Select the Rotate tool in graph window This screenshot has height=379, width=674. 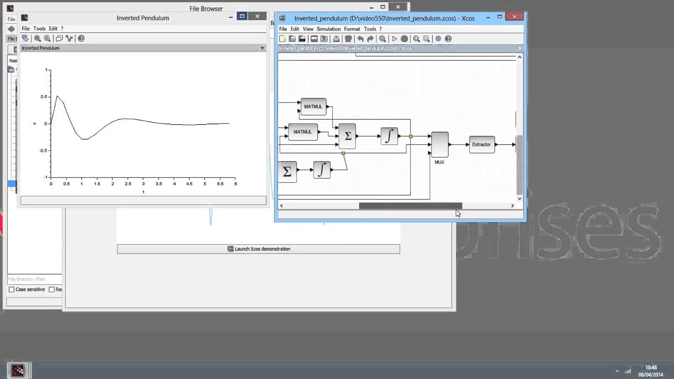25,38
